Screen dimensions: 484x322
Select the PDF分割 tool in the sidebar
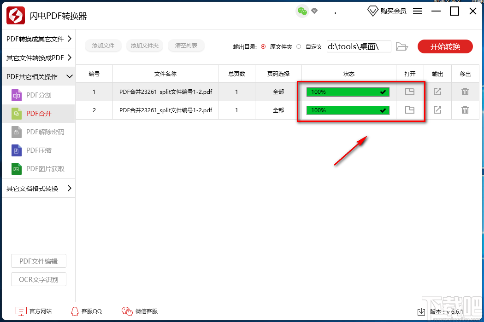pos(38,95)
